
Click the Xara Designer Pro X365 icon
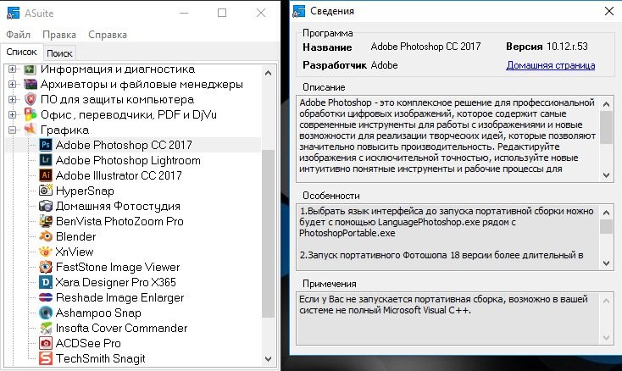[46, 282]
